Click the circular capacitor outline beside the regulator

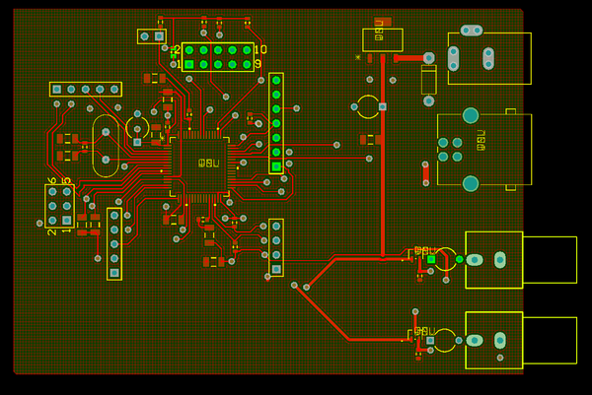(x=368, y=106)
